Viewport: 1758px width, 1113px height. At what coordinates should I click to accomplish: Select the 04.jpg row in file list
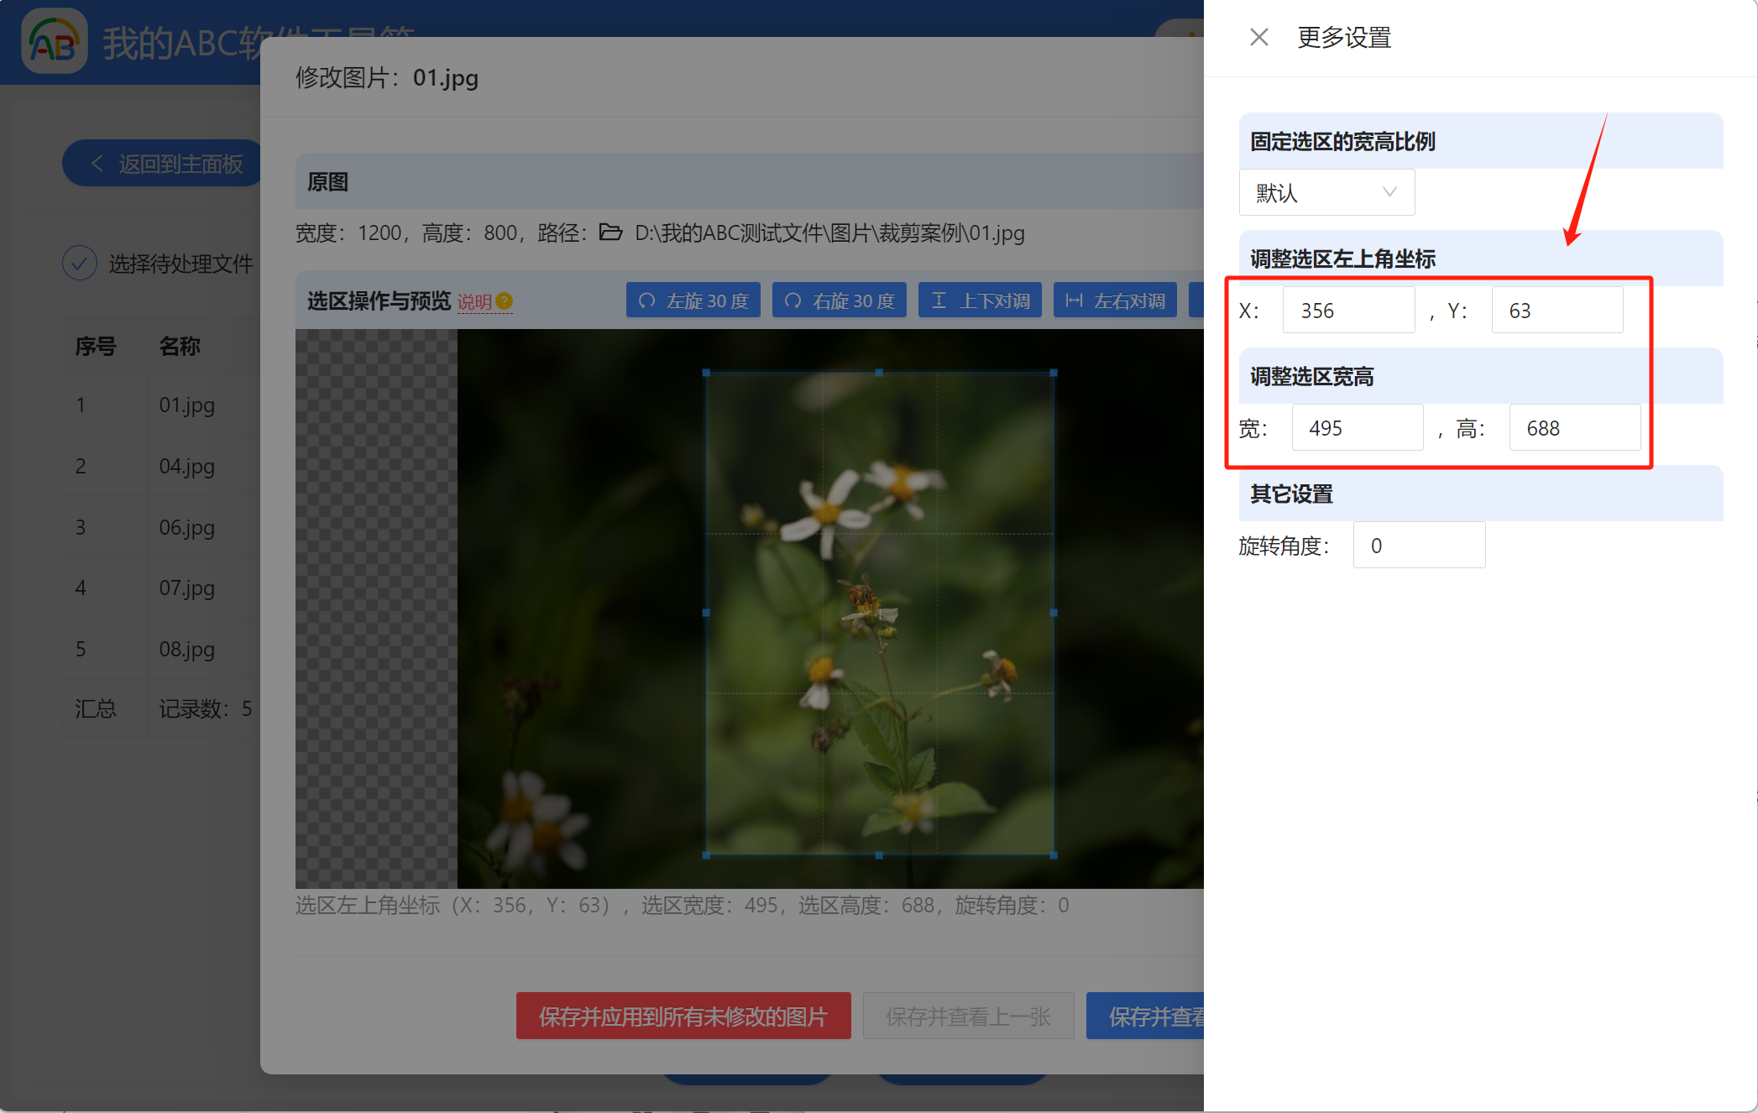[x=187, y=466]
